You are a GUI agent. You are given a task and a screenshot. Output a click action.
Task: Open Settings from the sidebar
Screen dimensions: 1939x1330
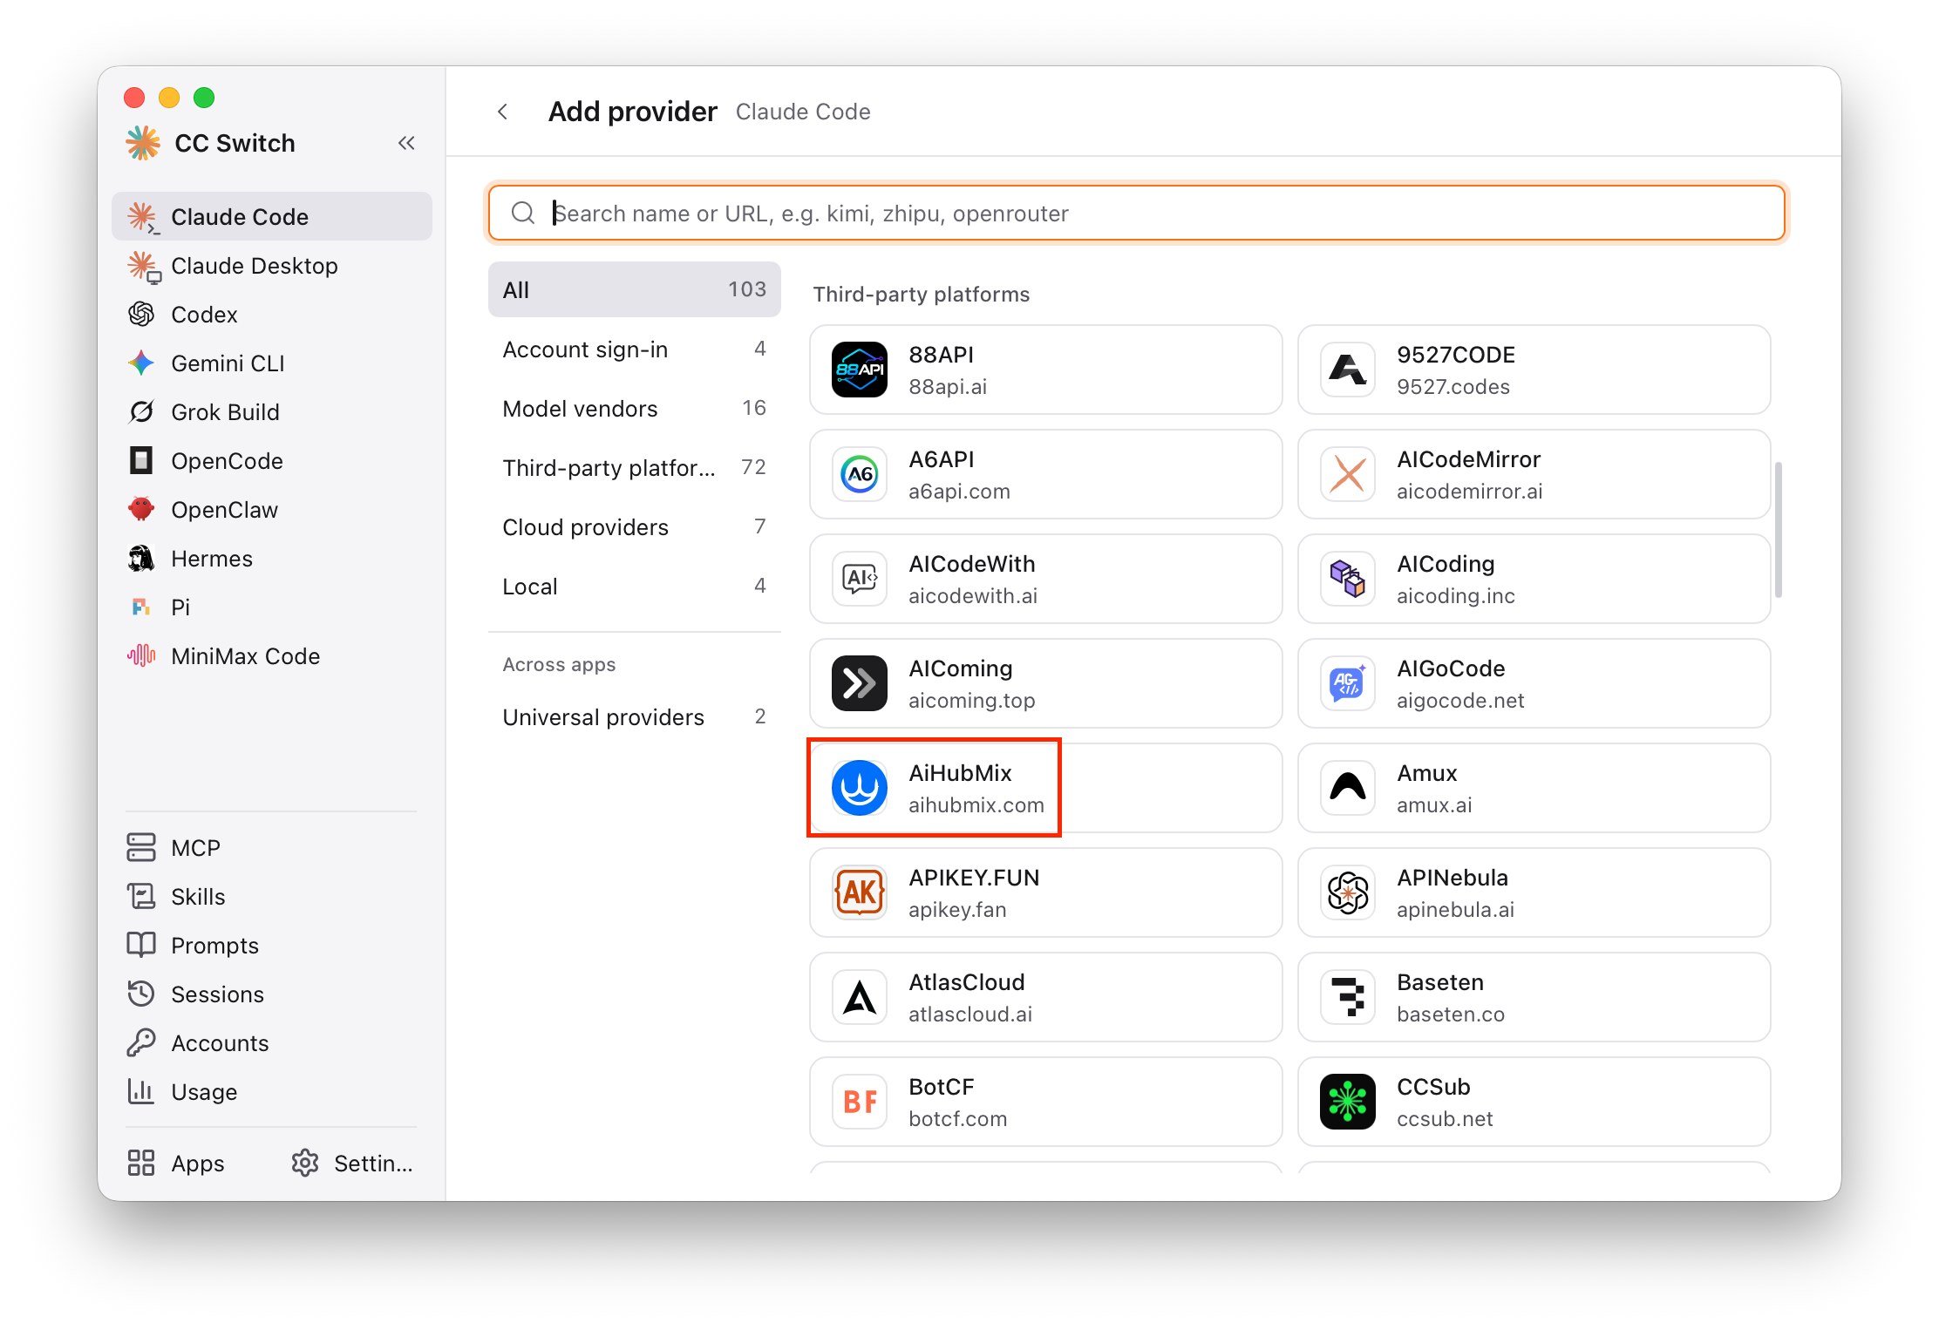(x=352, y=1163)
